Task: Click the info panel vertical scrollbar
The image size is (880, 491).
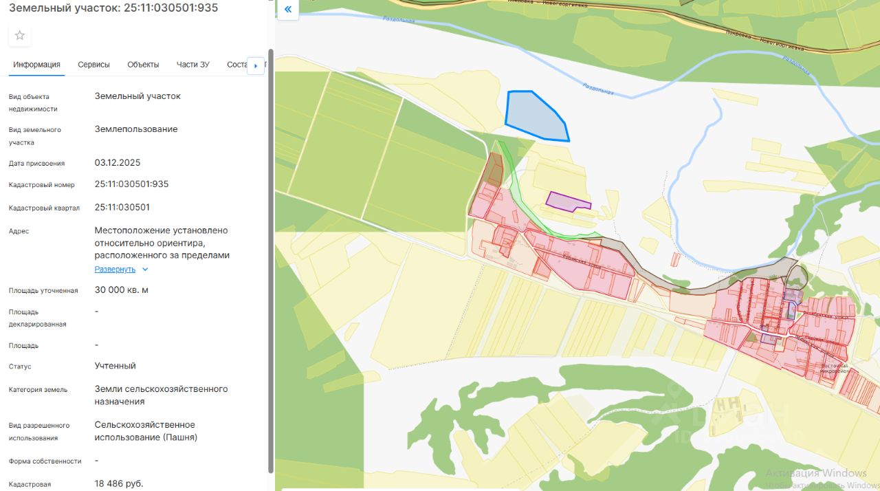Action: 271,261
